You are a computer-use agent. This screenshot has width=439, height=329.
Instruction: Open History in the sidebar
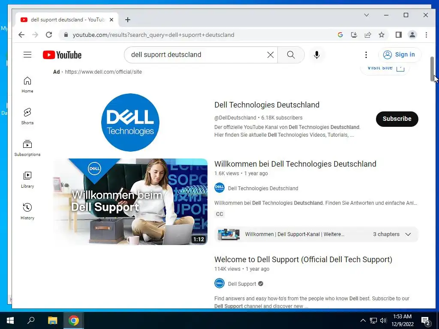(x=27, y=212)
